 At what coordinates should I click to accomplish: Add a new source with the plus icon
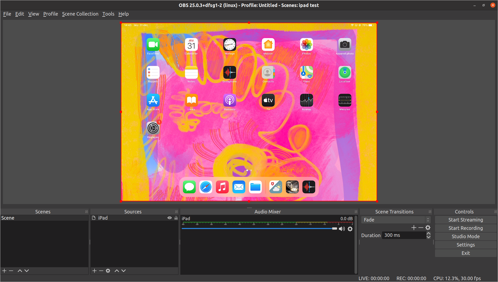[94, 271]
